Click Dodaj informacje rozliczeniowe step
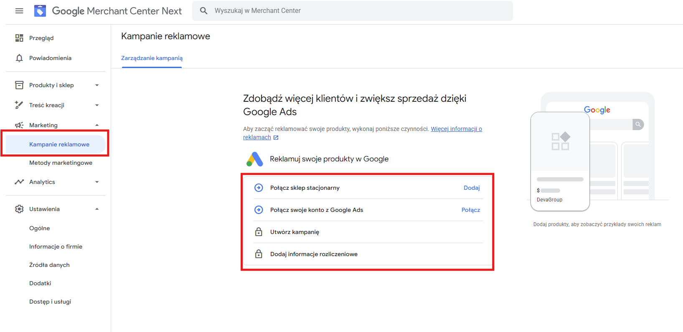This screenshot has height=332, width=683. [x=314, y=254]
